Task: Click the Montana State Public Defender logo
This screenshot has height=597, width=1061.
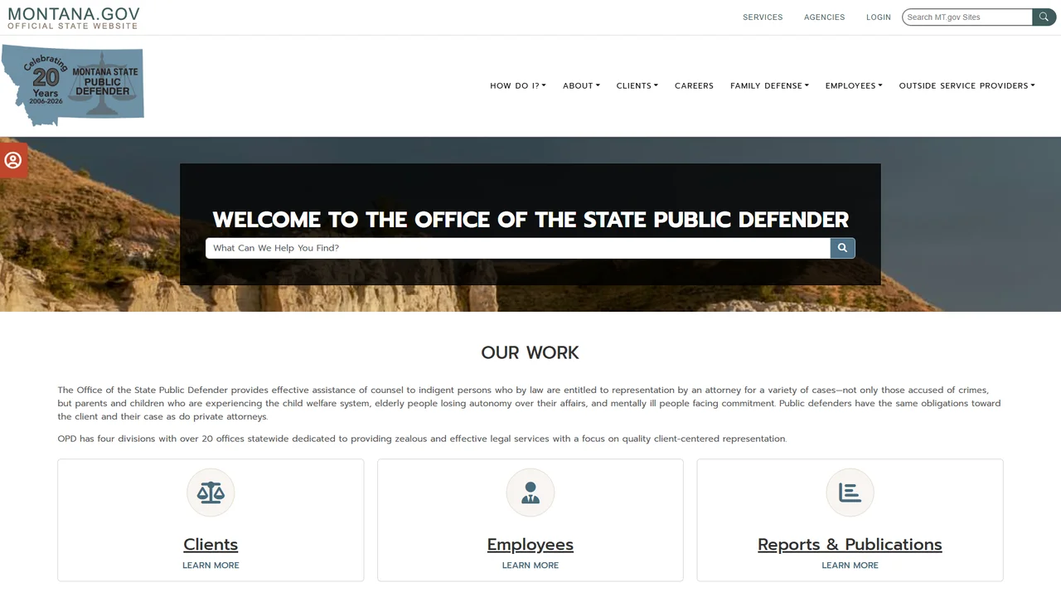Action: pyautogui.click(x=73, y=85)
